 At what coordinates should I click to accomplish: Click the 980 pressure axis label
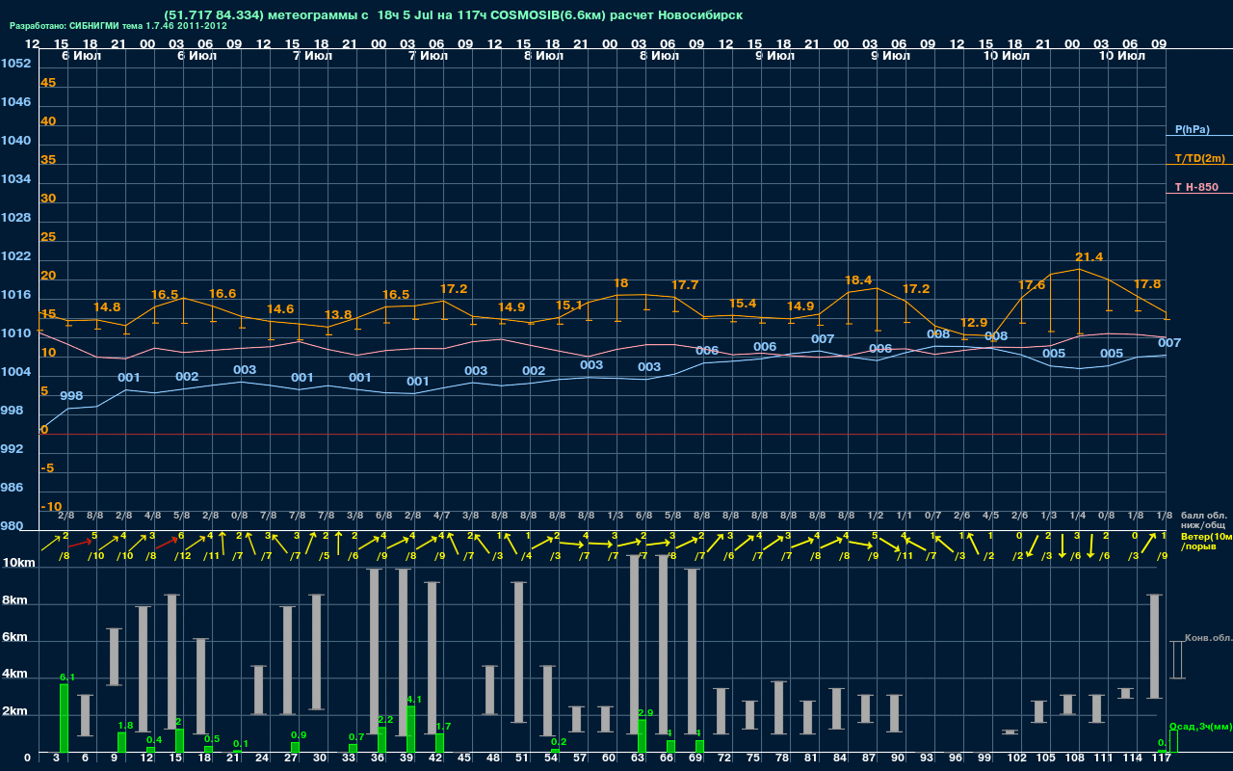[12, 526]
